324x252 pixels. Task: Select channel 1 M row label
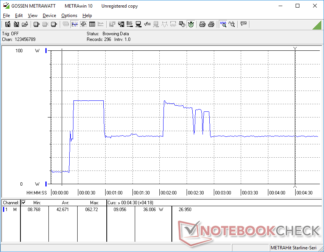click(10, 210)
